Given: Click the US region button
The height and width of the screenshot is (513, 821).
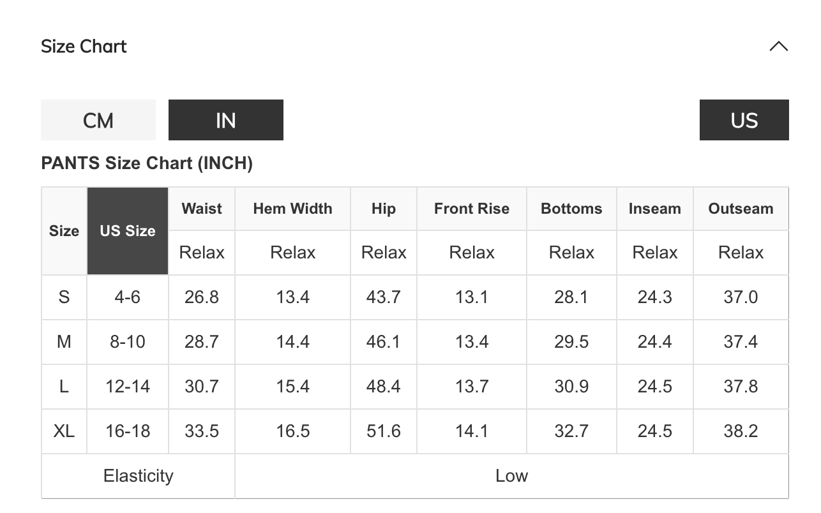Looking at the screenshot, I should tap(744, 120).
